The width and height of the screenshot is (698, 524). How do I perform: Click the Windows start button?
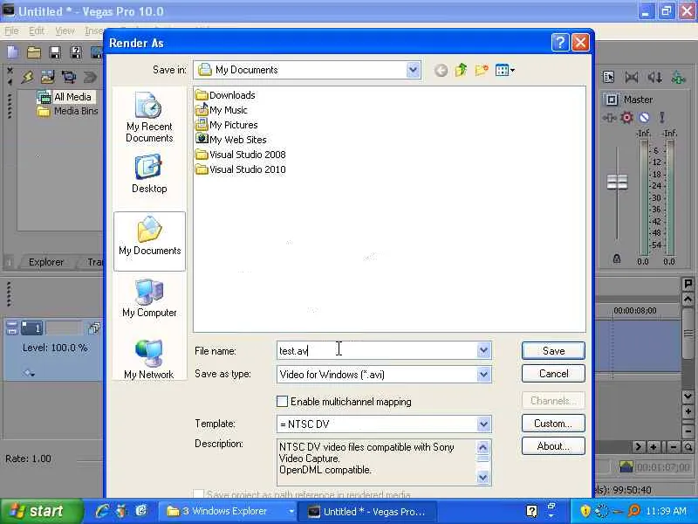click(x=41, y=511)
